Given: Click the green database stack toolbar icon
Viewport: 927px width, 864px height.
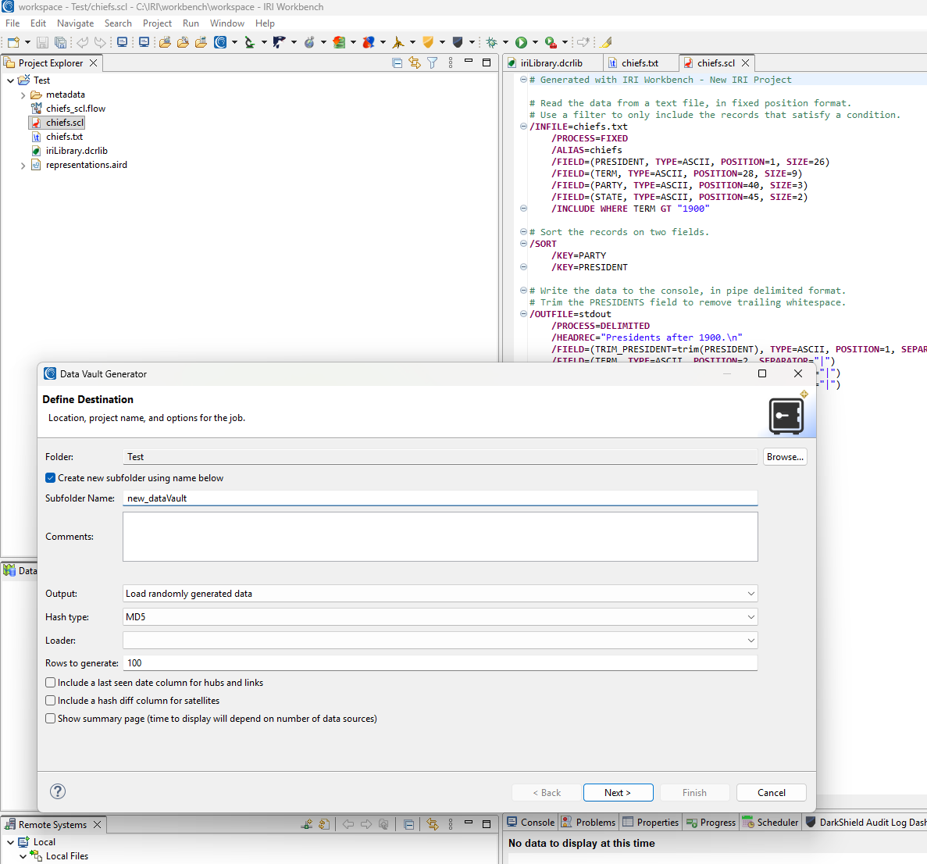Looking at the screenshot, I should point(339,42).
